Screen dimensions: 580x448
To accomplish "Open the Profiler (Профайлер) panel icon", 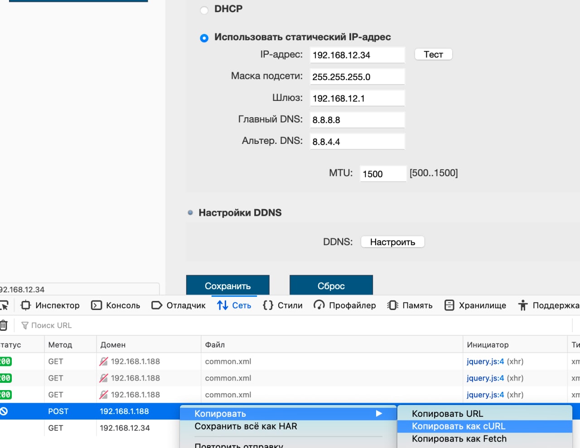I will [x=319, y=305].
